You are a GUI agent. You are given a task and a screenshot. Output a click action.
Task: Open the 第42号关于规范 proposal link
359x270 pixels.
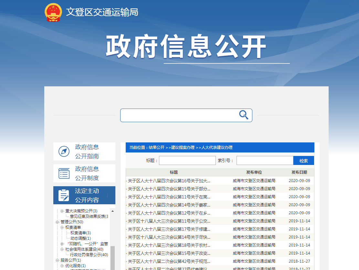click(169, 261)
